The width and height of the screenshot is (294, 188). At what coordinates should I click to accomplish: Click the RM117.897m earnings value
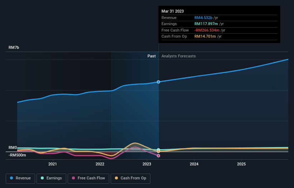(206, 24)
